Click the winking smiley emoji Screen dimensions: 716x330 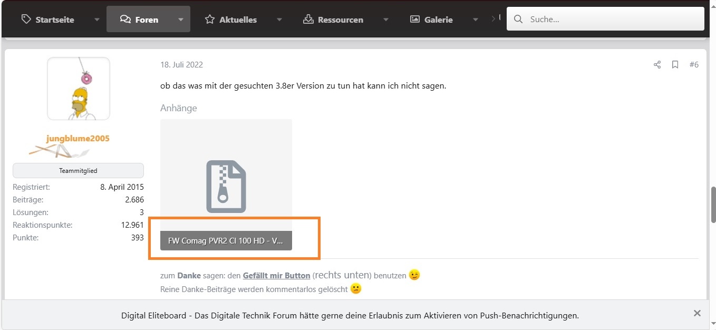[x=414, y=275]
